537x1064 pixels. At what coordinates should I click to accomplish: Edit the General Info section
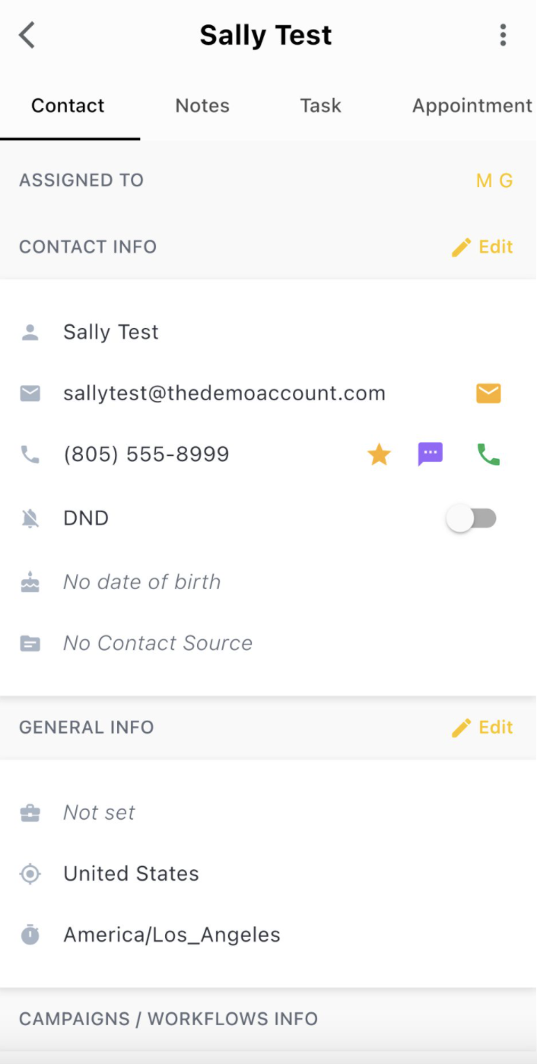[x=482, y=728]
